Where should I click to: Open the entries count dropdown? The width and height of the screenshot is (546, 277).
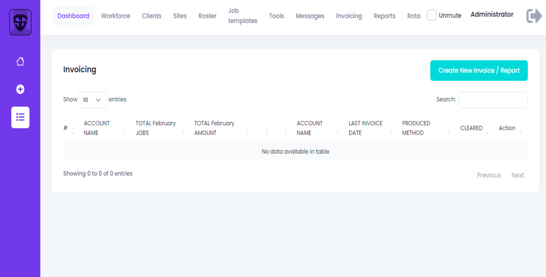[93, 100]
